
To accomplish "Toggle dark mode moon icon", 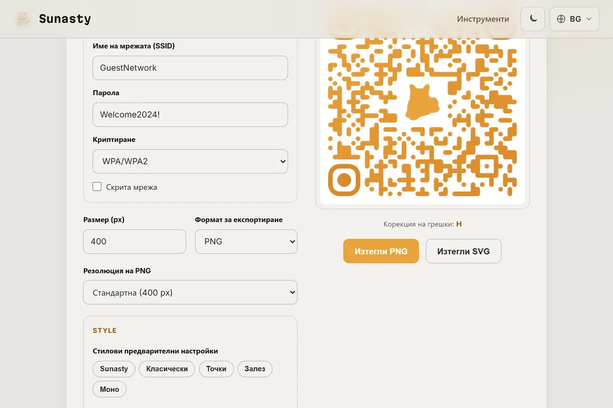I will [x=533, y=19].
